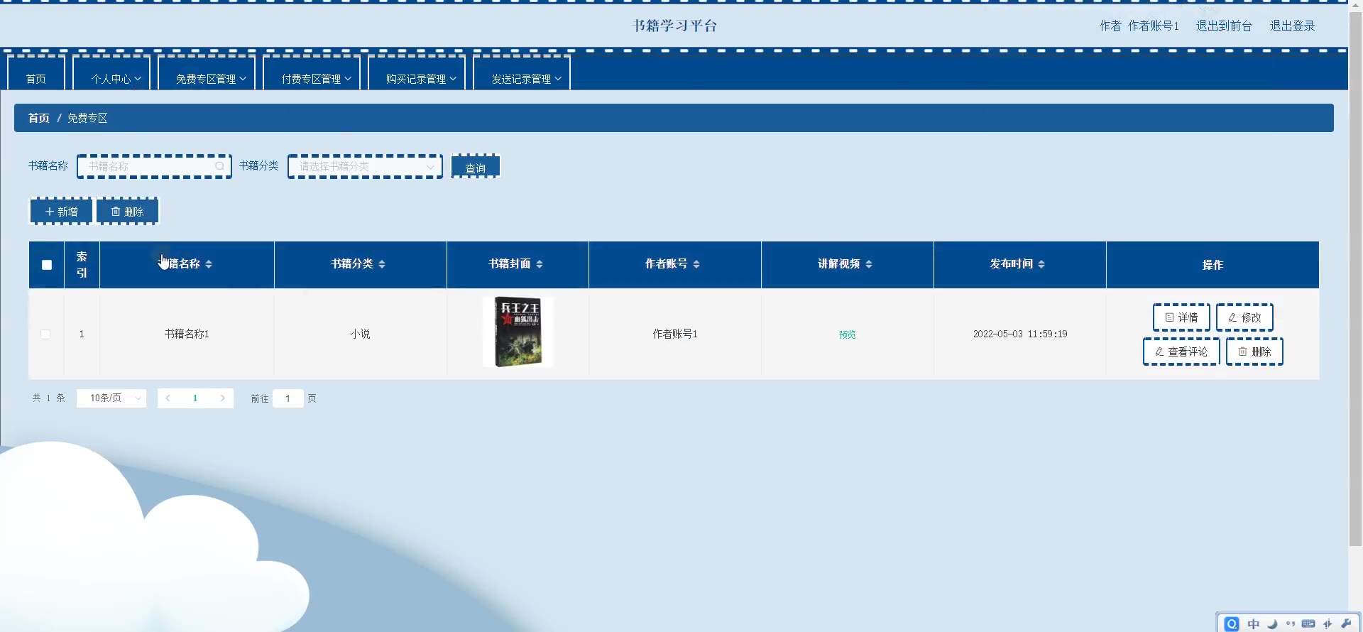This screenshot has height=632, width=1363.
Task: Click 退出登录 link
Action: point(1292,26)
